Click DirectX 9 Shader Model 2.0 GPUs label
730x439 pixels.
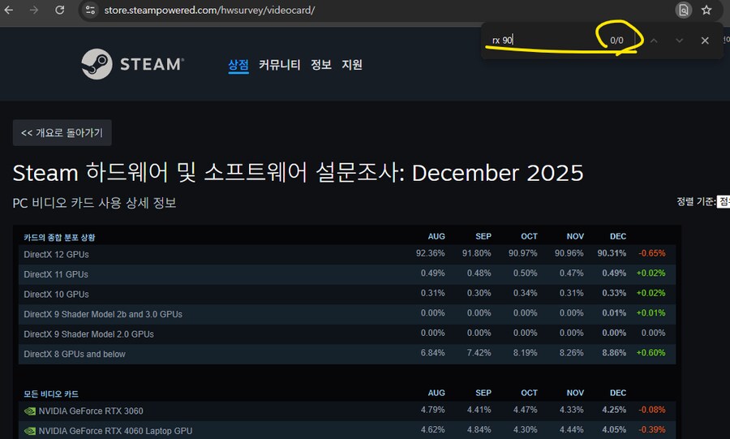tap(88, 334)
